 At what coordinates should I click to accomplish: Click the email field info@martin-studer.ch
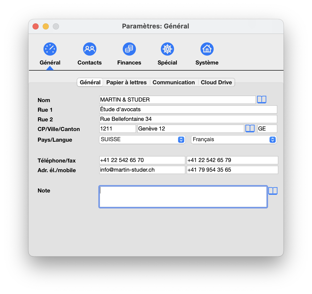tap(142, 170)
